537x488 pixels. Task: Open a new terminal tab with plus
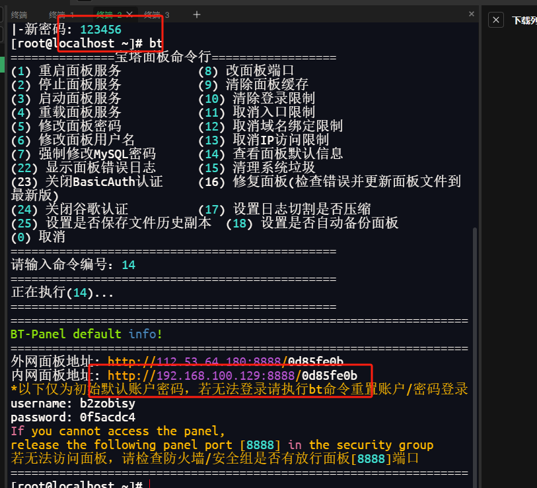196,14
